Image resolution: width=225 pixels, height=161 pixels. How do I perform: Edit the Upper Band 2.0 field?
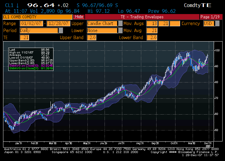coord(91,38)
